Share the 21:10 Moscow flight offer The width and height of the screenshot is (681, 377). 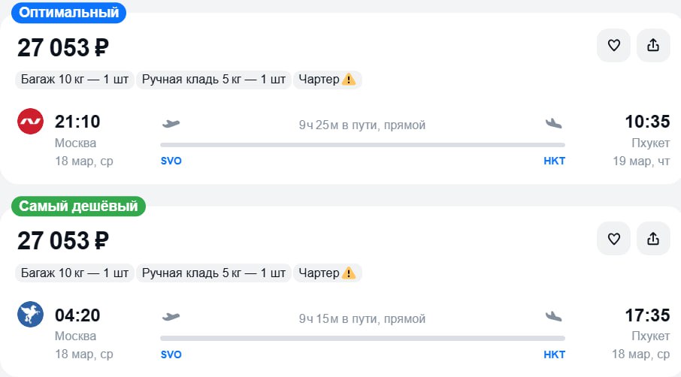click(x=652, y=46)
